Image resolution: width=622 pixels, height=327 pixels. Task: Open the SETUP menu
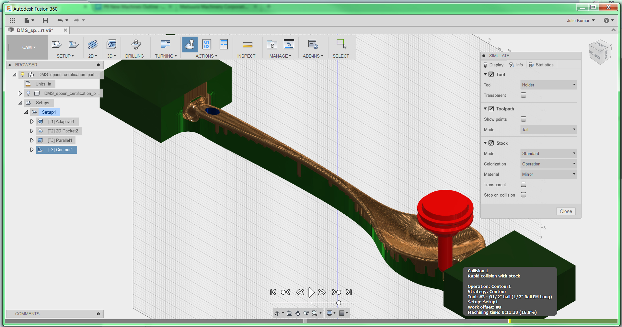click(65, 56)
